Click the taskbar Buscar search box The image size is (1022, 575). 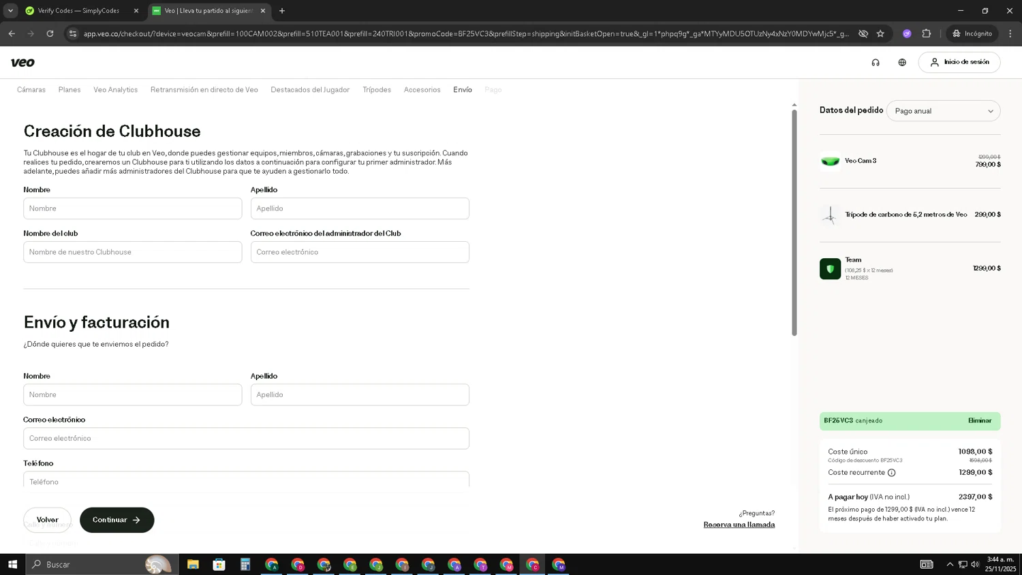102,564
